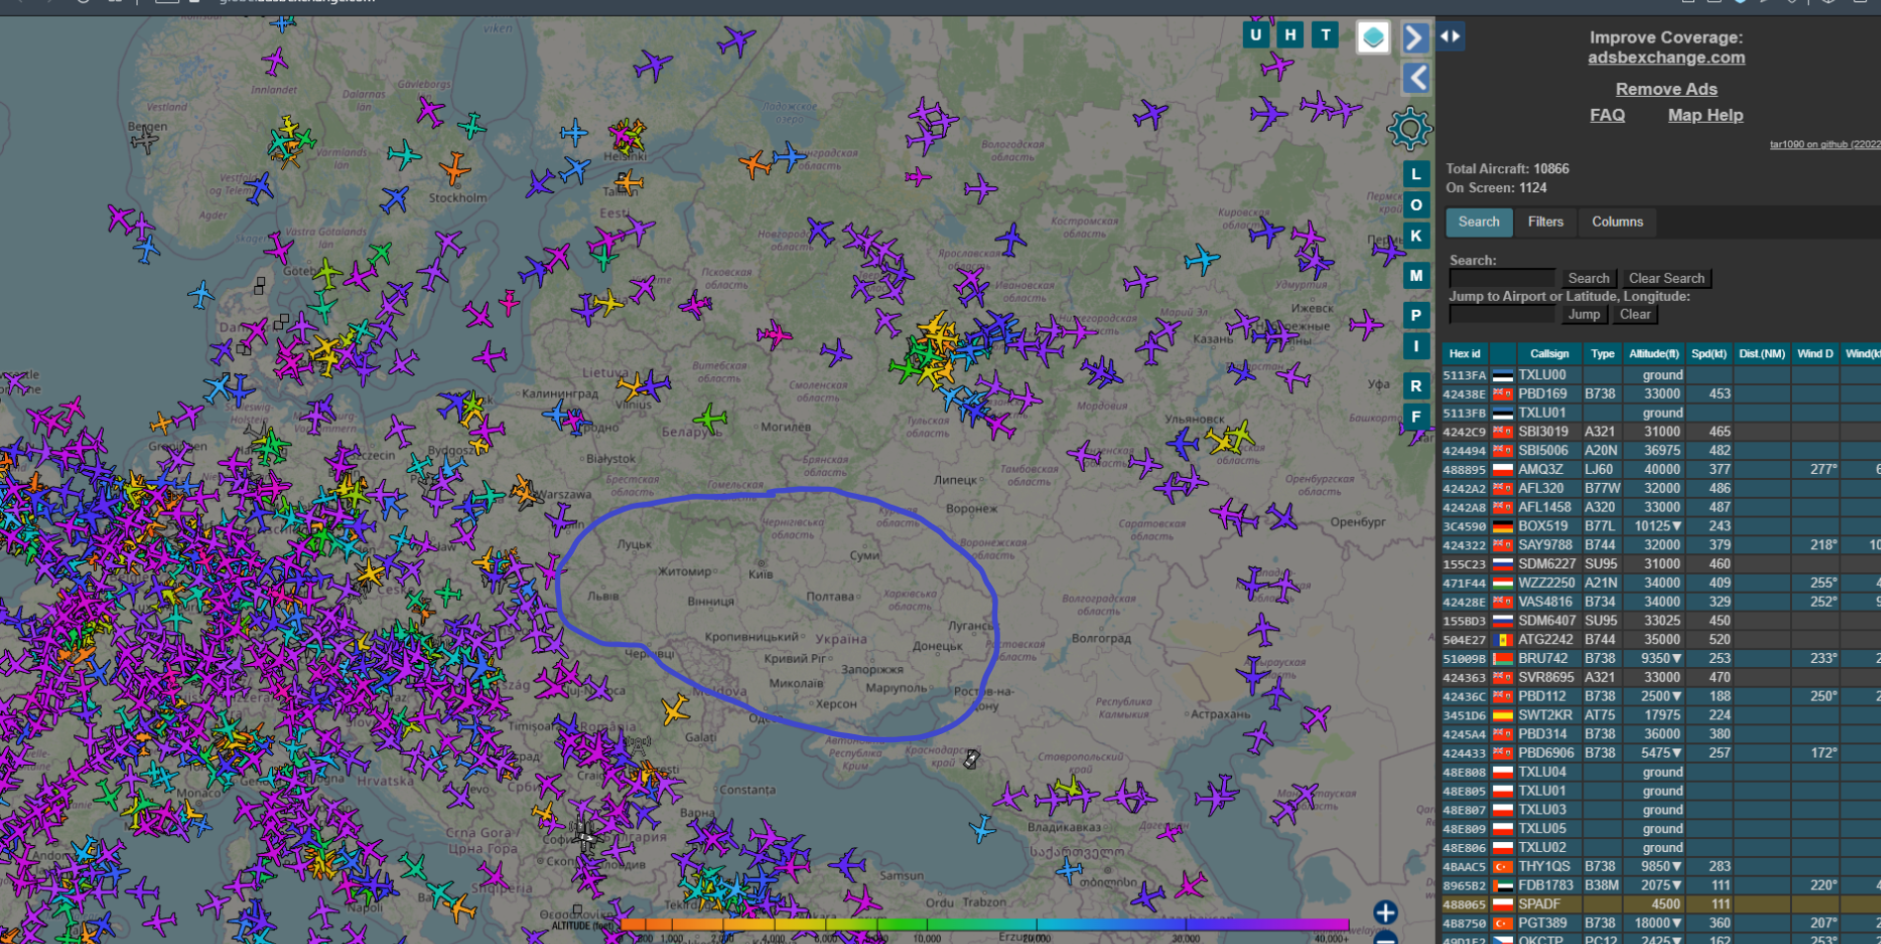Open the map layers selector icon
Viewport: 1881px width, 944px height.
tap(1372, 38)
